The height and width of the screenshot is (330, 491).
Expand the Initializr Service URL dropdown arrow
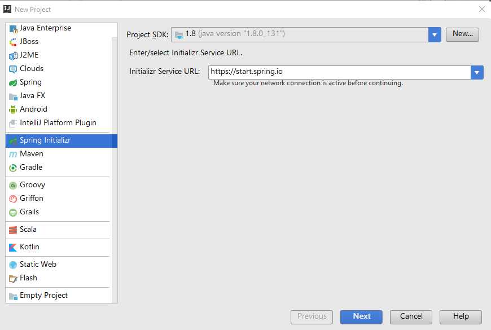476,73
